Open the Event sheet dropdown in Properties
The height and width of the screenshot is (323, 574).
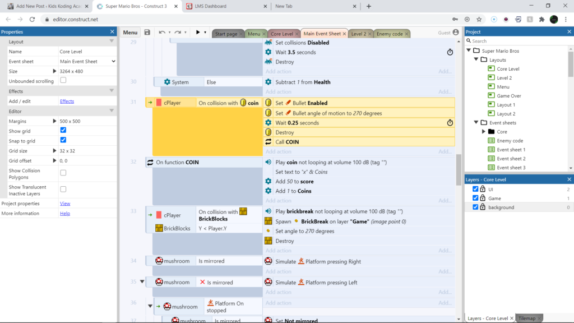[87, 62]
